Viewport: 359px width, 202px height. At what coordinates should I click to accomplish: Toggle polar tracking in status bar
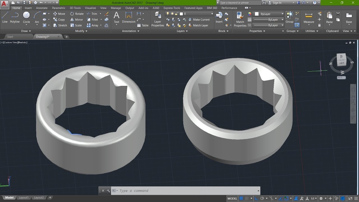click(262, 198)
